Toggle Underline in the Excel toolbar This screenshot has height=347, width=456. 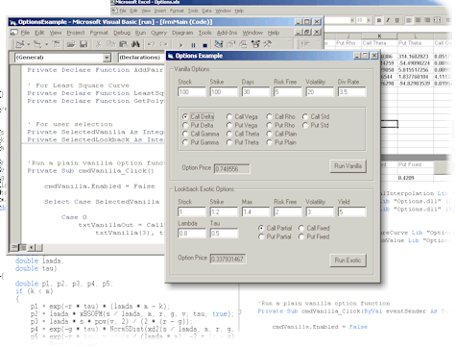396,20
